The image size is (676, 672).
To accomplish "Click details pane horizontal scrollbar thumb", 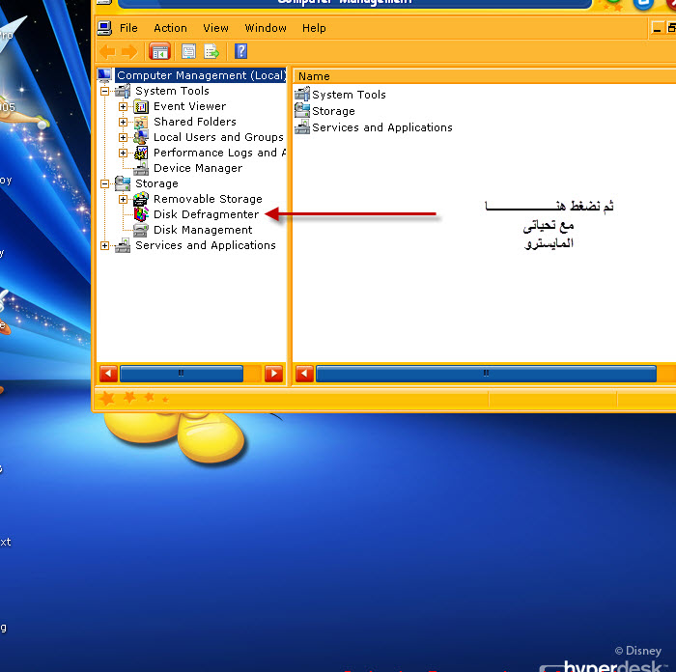I will pyautogui.click(x=486, y=374).
